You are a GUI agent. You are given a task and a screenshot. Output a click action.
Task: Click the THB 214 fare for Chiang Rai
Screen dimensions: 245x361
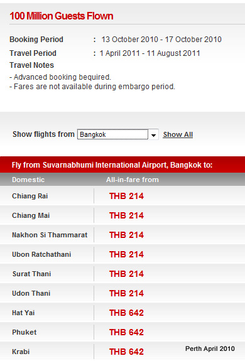126,196
